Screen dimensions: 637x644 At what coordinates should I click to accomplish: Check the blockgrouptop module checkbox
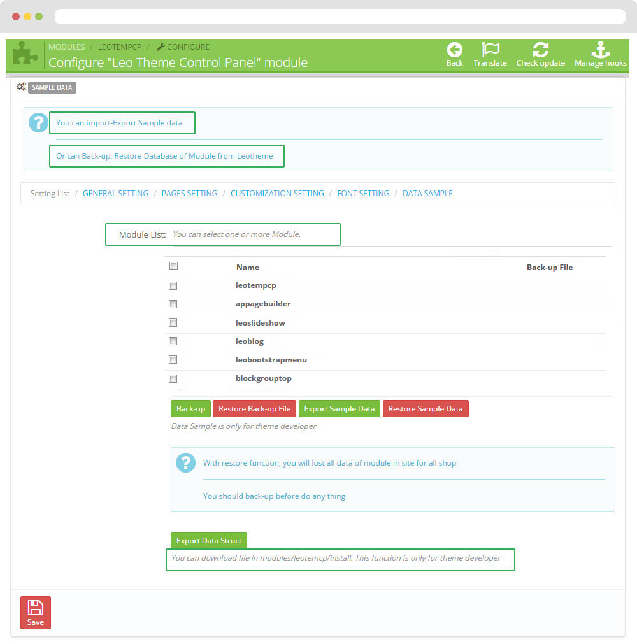173,378
